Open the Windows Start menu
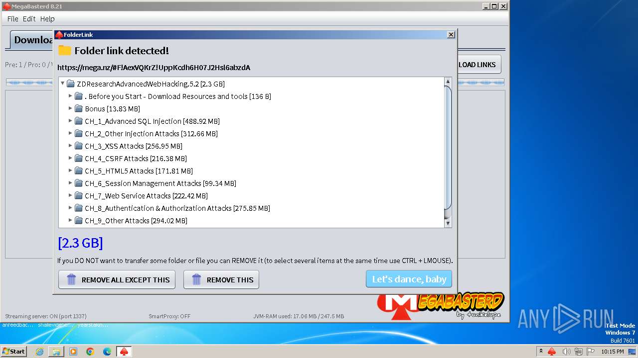 click(x=13, y=352)
